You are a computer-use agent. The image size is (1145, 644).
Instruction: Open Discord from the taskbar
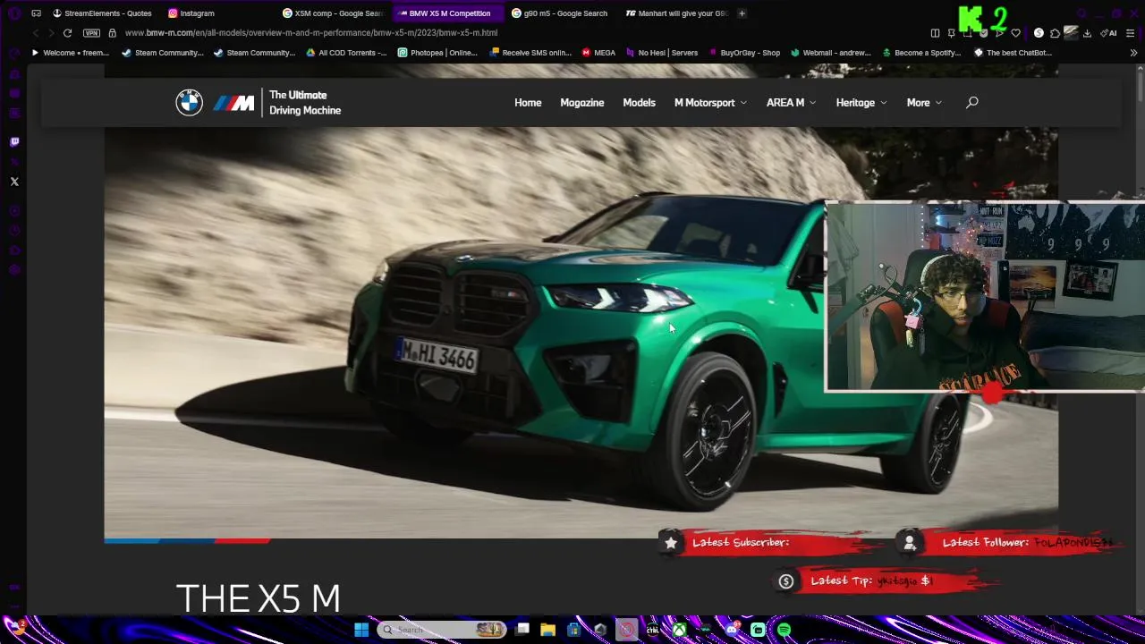(x=733, y=630)
